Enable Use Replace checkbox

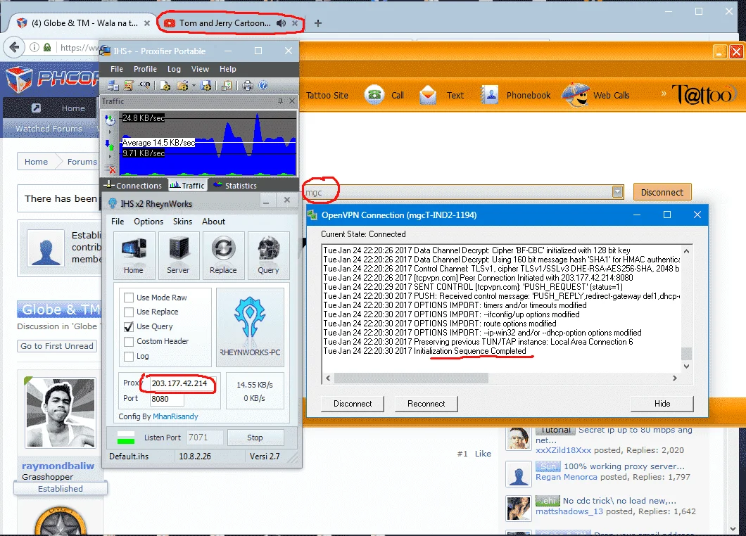(x=129, y=312)
